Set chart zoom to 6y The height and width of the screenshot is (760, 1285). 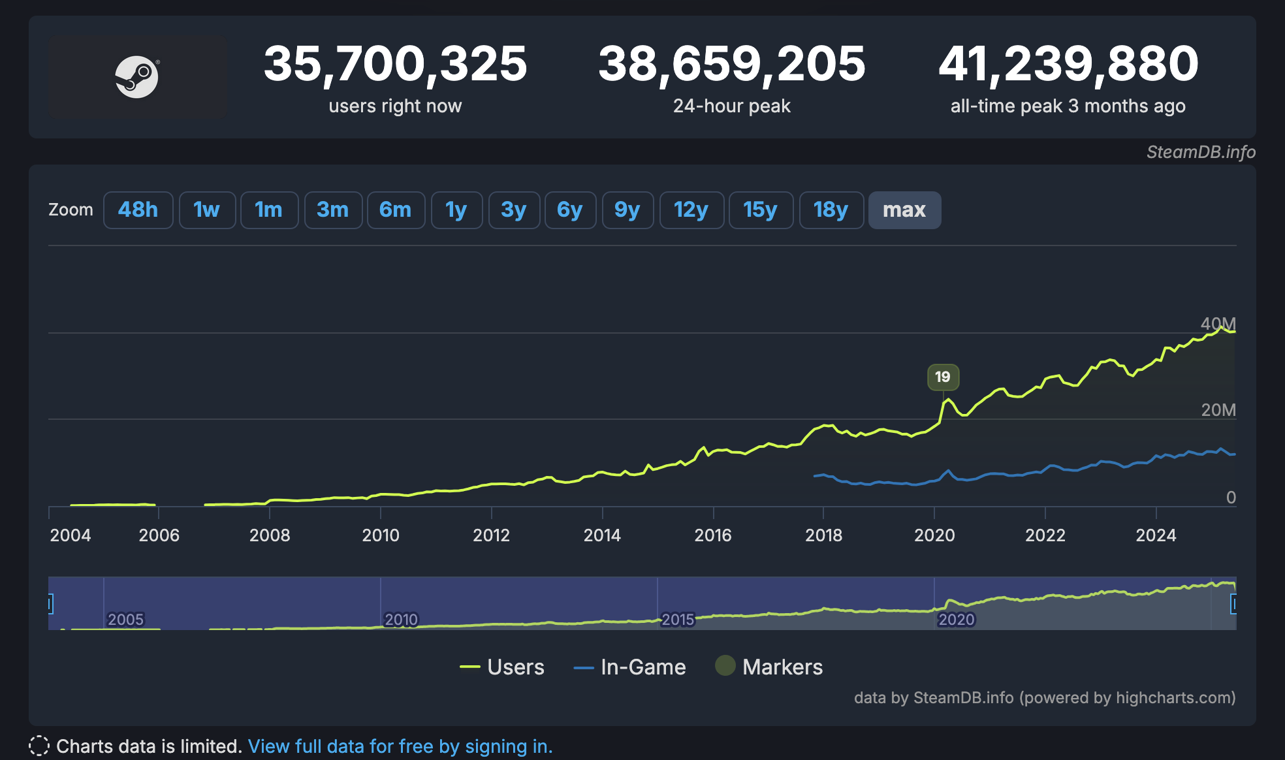[570, 210]
